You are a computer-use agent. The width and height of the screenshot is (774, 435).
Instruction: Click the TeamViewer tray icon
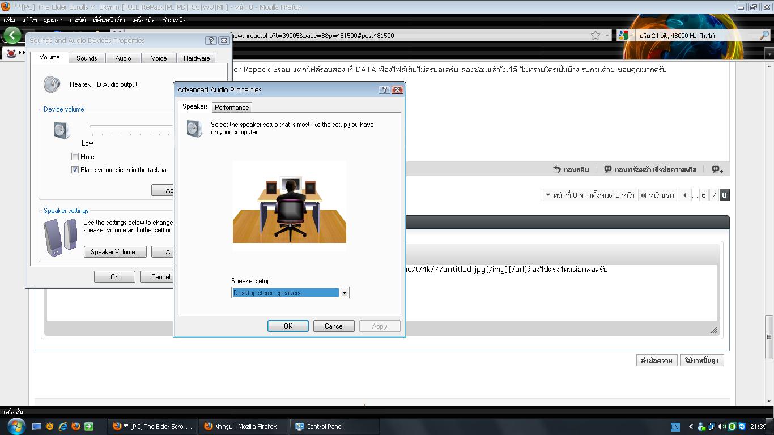(742, 427)
